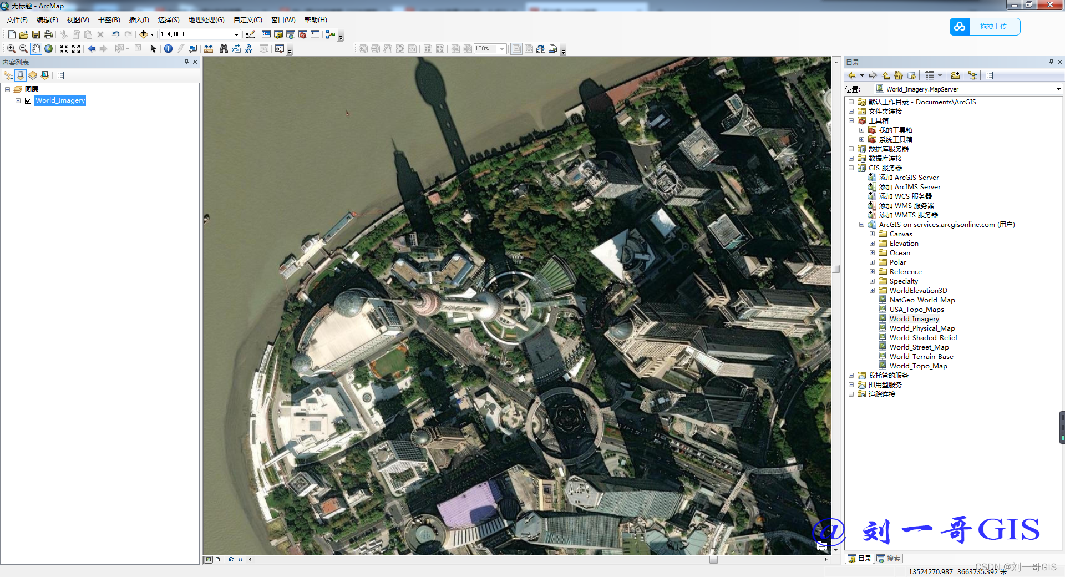The height and width of the screenshot is (577, 1065).
Task: Open the ModelBuilder window icon
Action: click(x=331, y=34)
